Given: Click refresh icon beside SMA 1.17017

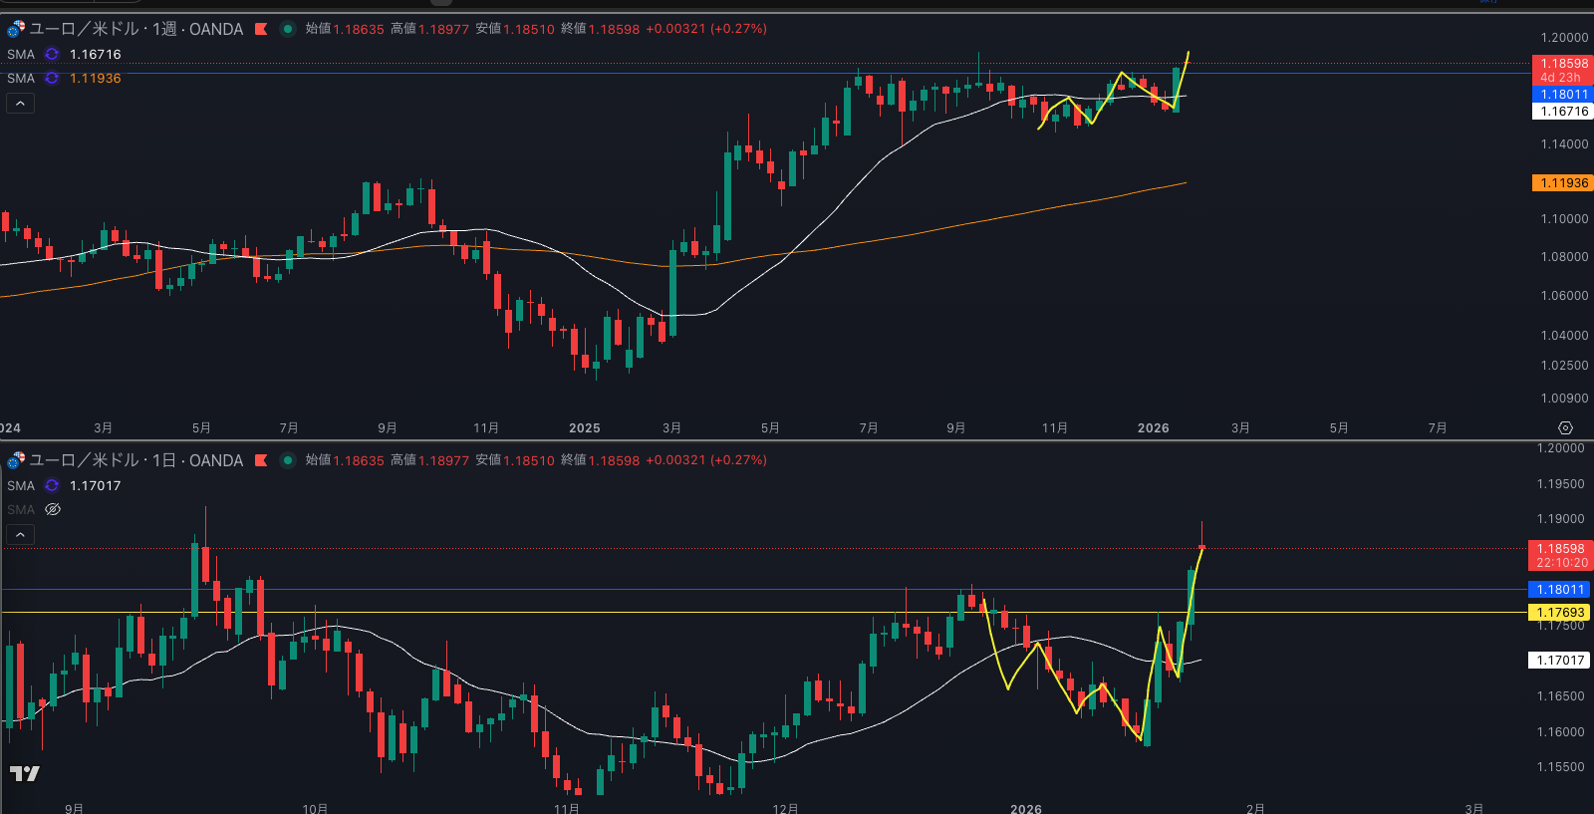Looking at the screenshot, I should point(52,486).
